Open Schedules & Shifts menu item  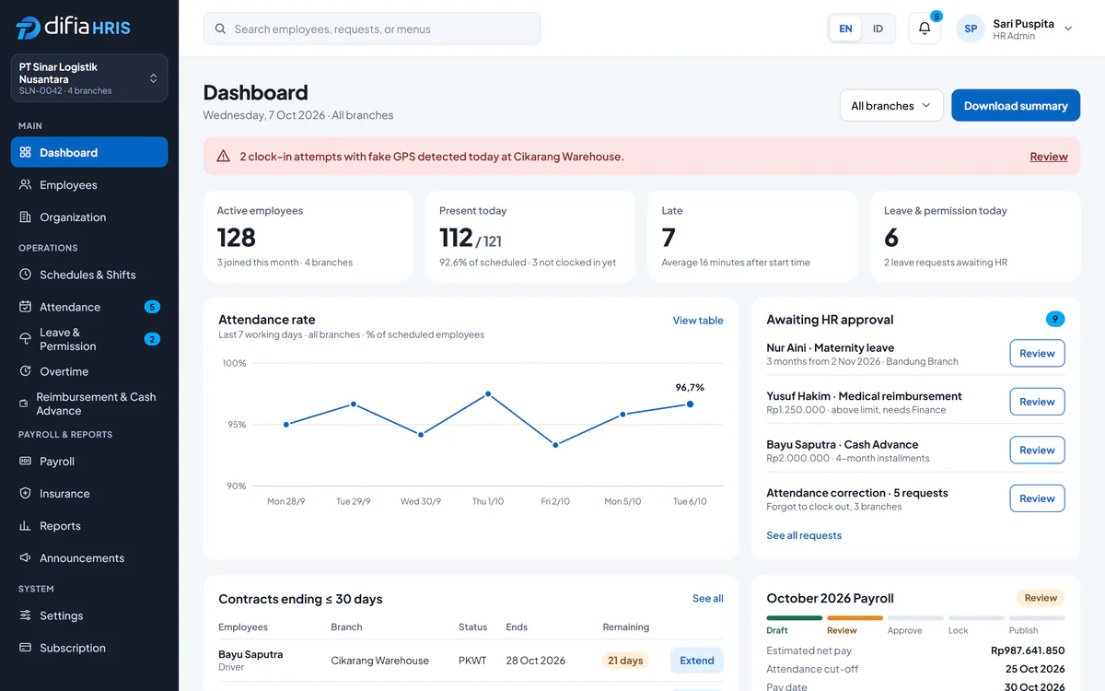pos(89,275)
